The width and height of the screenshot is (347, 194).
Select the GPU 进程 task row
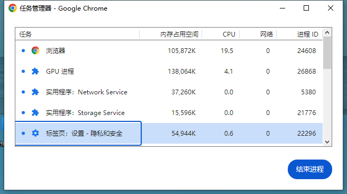click(169, 71)
